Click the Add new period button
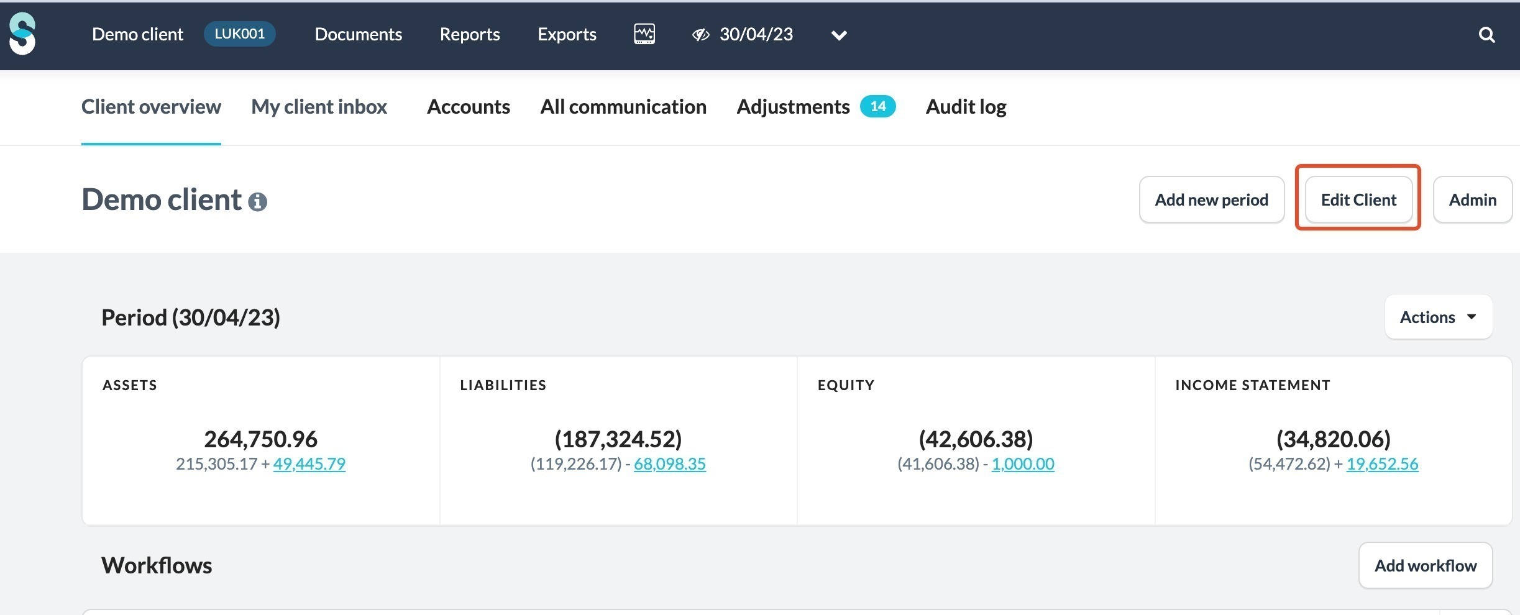 1211,199
